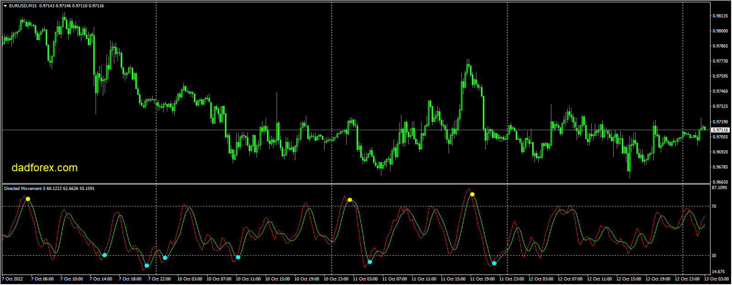The width and height of the screenshot is (732, 285).
Task: Open the chart menu arrow beside EURUSD,M15
Action: pyautogui.click(x=5, y=6)
